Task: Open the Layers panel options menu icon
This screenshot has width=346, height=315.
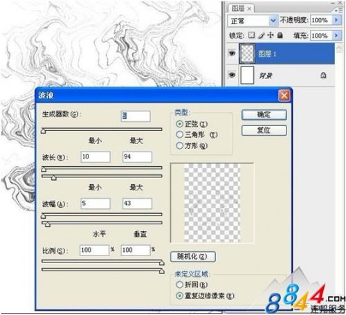Action: point(339,10)
